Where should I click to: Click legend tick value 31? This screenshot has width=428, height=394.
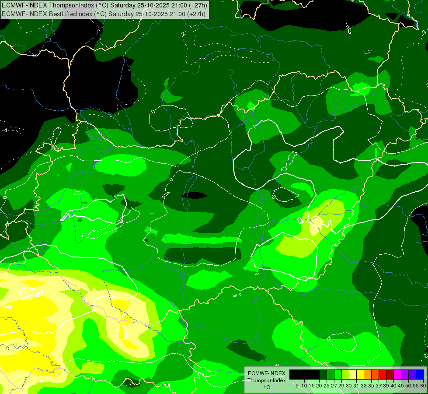coord(356,386)
